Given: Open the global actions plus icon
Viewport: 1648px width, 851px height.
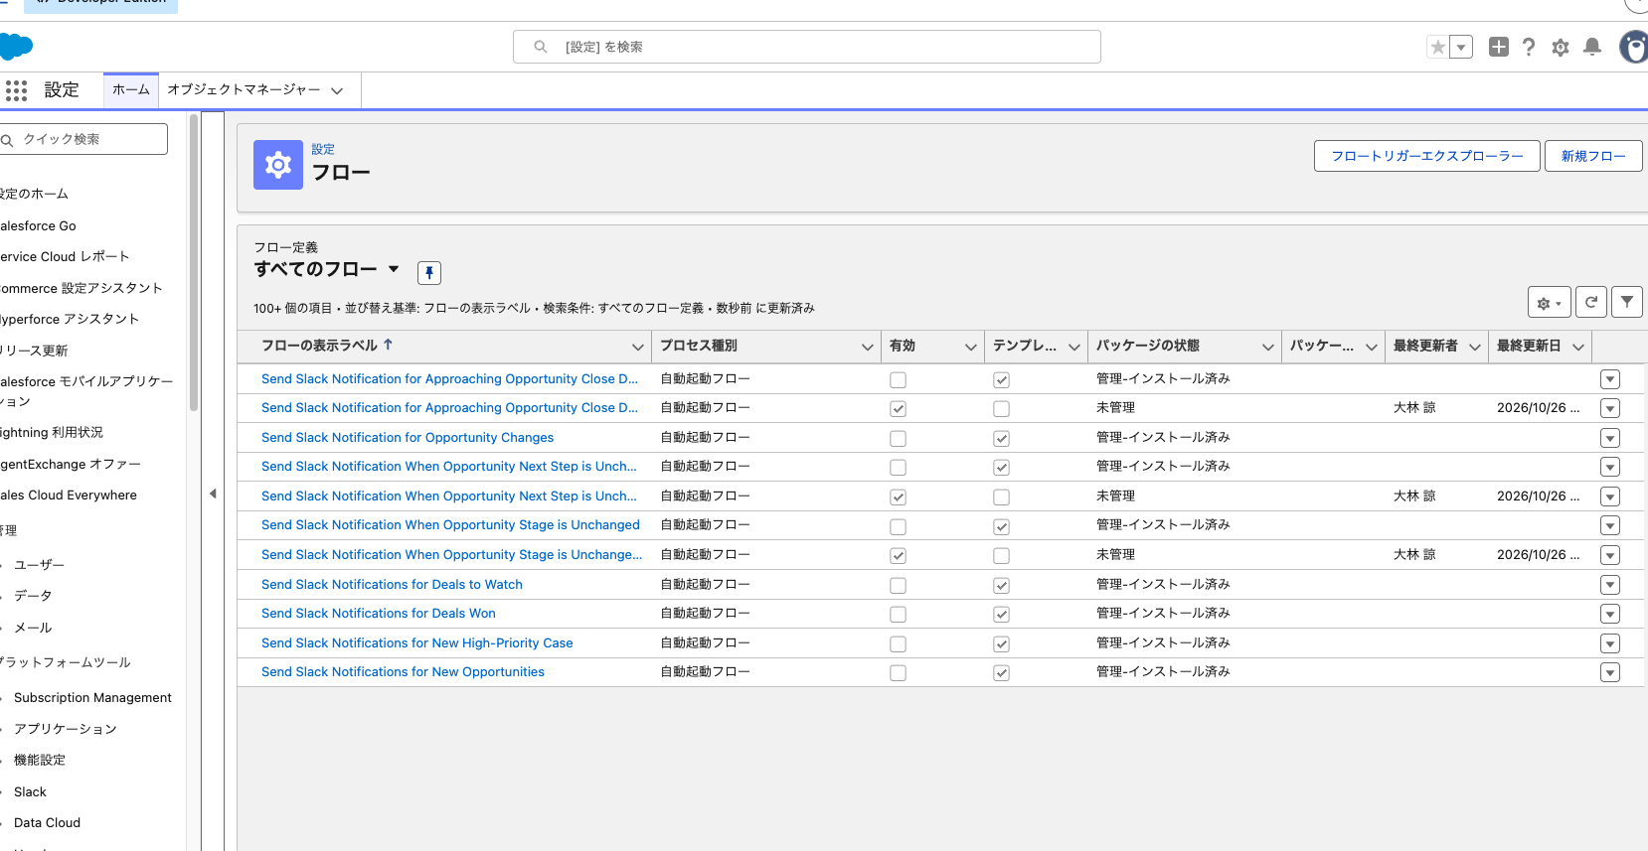Looking at the screenshot, I should (x=1499, y=47).
